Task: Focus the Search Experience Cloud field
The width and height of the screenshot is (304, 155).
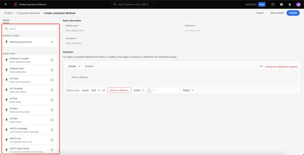Action: [133, 4]
